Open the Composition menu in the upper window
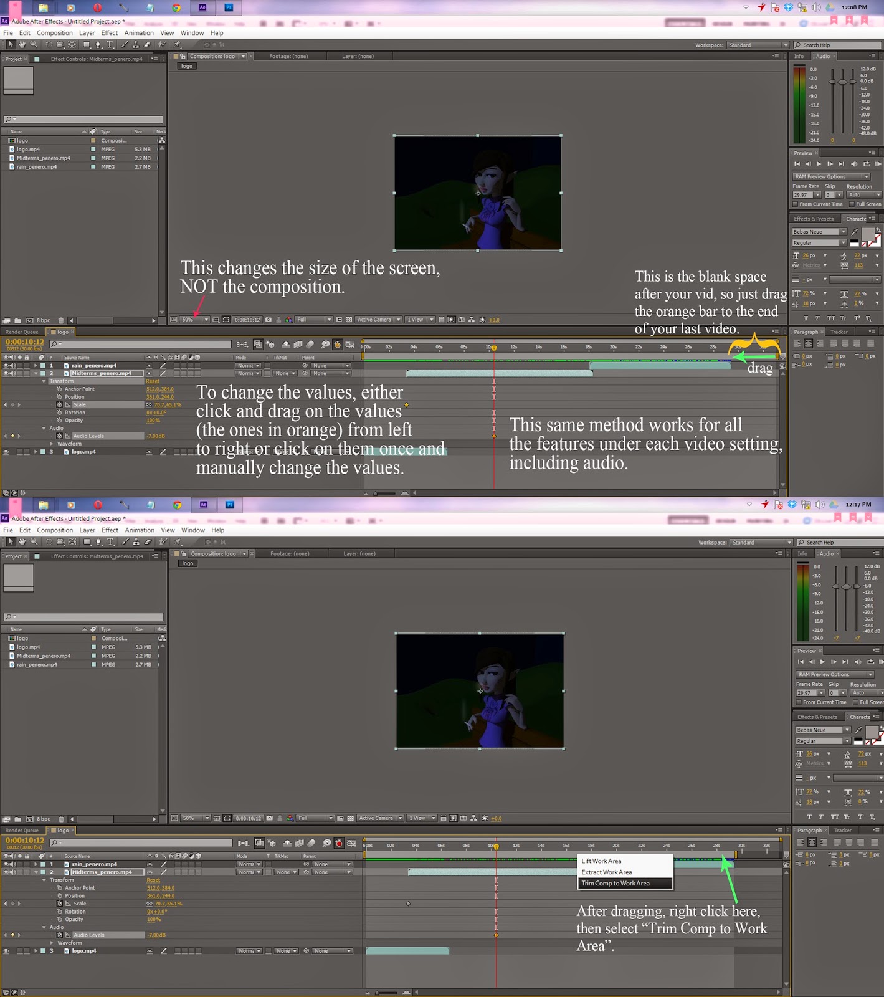This screenshot has height=997, width=884. click(55, 33)
